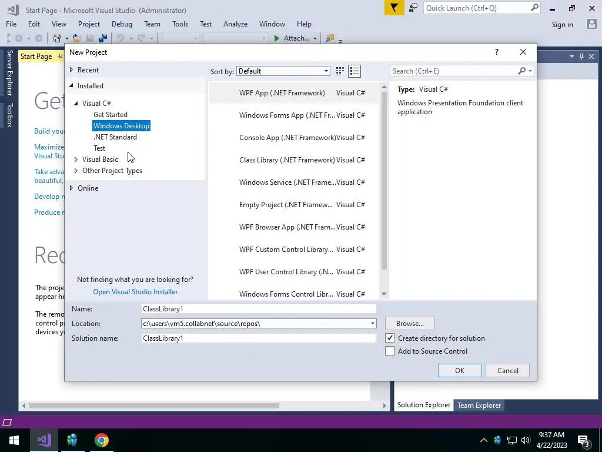Viewport: 602px width, 452px height.
Task: Switch to the Team Explorer tab
Action: 479,405
